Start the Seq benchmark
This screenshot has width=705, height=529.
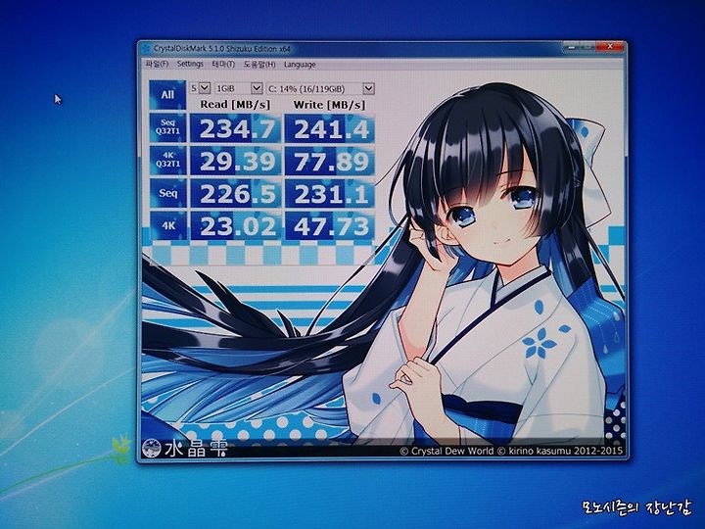167,193
